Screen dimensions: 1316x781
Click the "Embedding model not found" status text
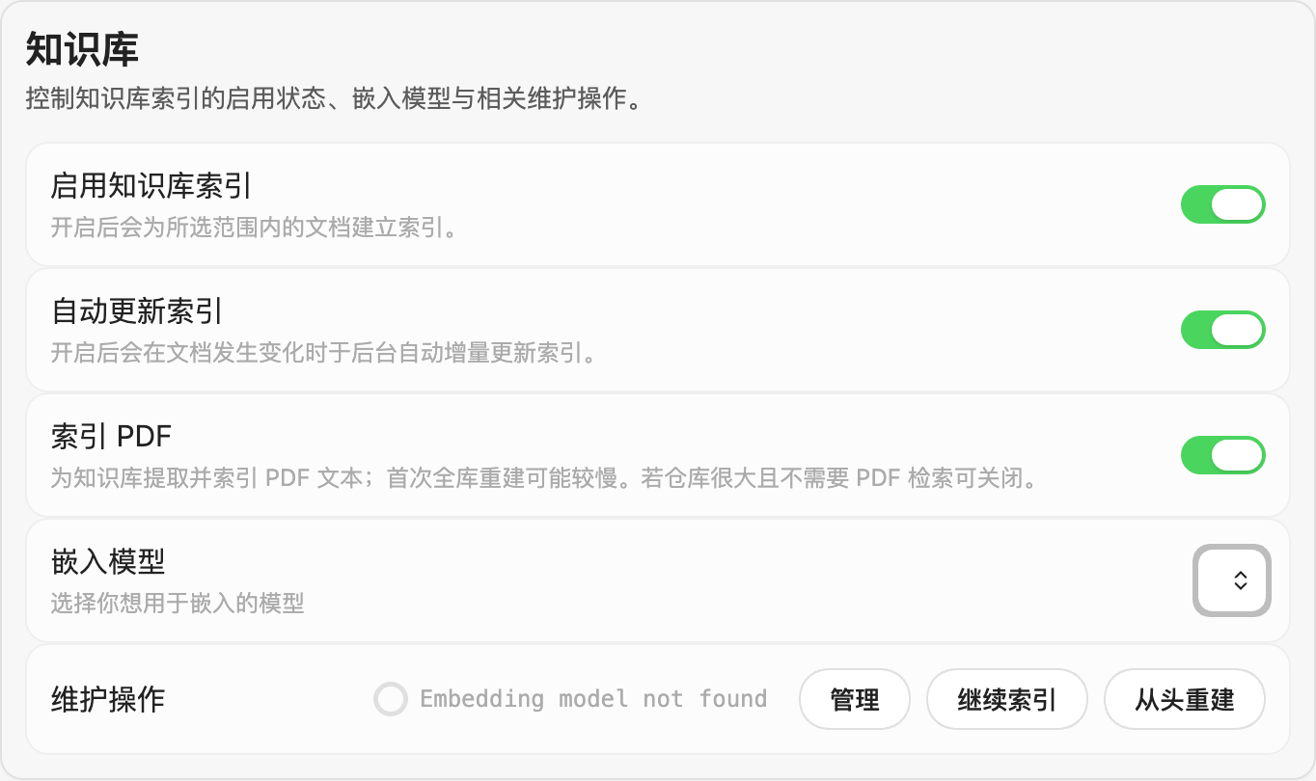point(593,698)
